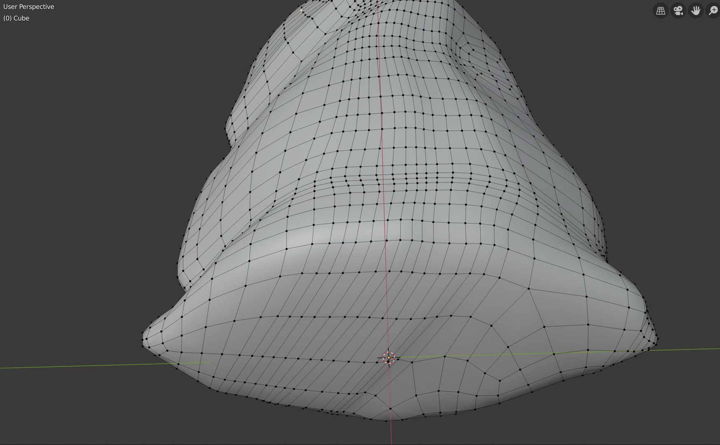Click the '(0) Cube' object label
The height and width of the screenshot is (445, 720).
coord(16,18)
